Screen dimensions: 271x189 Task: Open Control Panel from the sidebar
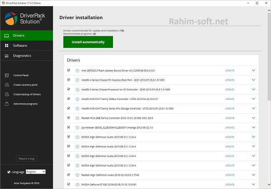click(x=21, y=75)
